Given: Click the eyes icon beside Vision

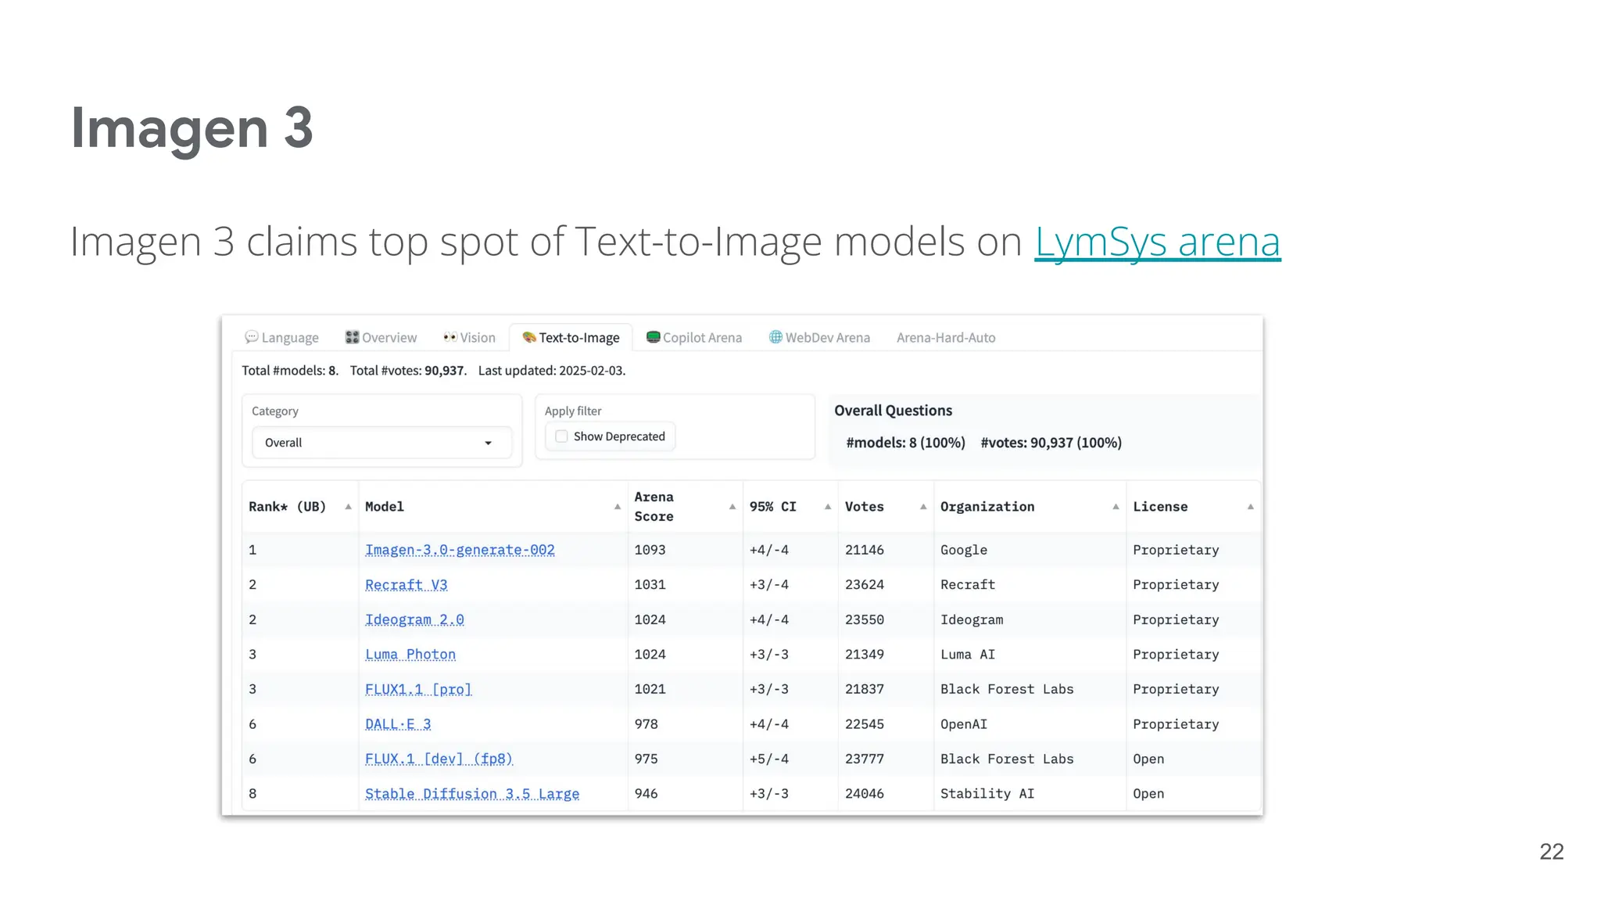Looking at the screenshot, I should [449, 337].
